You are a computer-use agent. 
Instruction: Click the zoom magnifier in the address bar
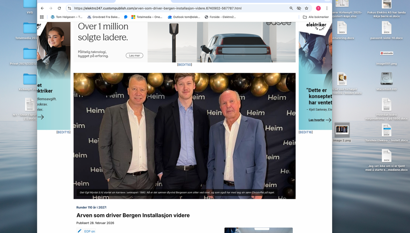click(x=291, y=8)
